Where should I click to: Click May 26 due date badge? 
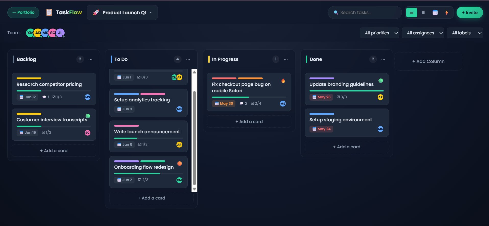pos(321,97)
